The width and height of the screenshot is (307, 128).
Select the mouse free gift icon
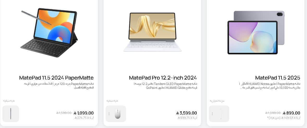117,114
